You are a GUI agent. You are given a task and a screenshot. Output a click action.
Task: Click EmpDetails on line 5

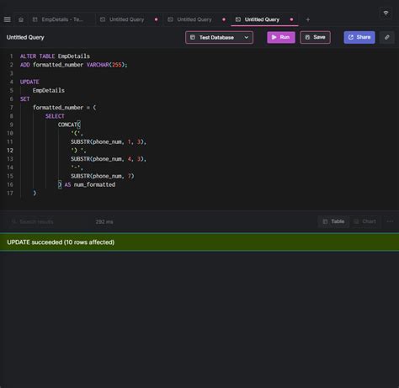click(49, 90)
